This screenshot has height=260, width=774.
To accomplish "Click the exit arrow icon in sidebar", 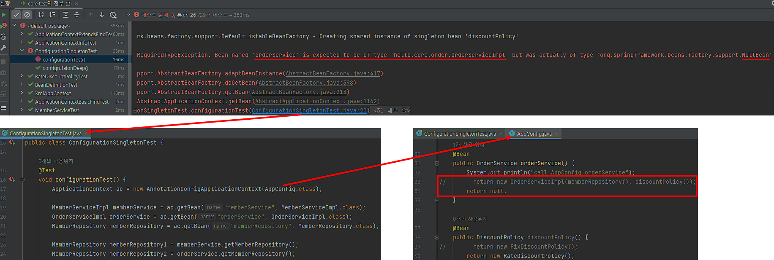I will [4, 94].
